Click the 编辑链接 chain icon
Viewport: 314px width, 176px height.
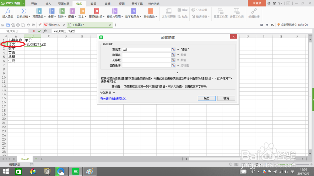pyautogui.click(x=254, y=11)
